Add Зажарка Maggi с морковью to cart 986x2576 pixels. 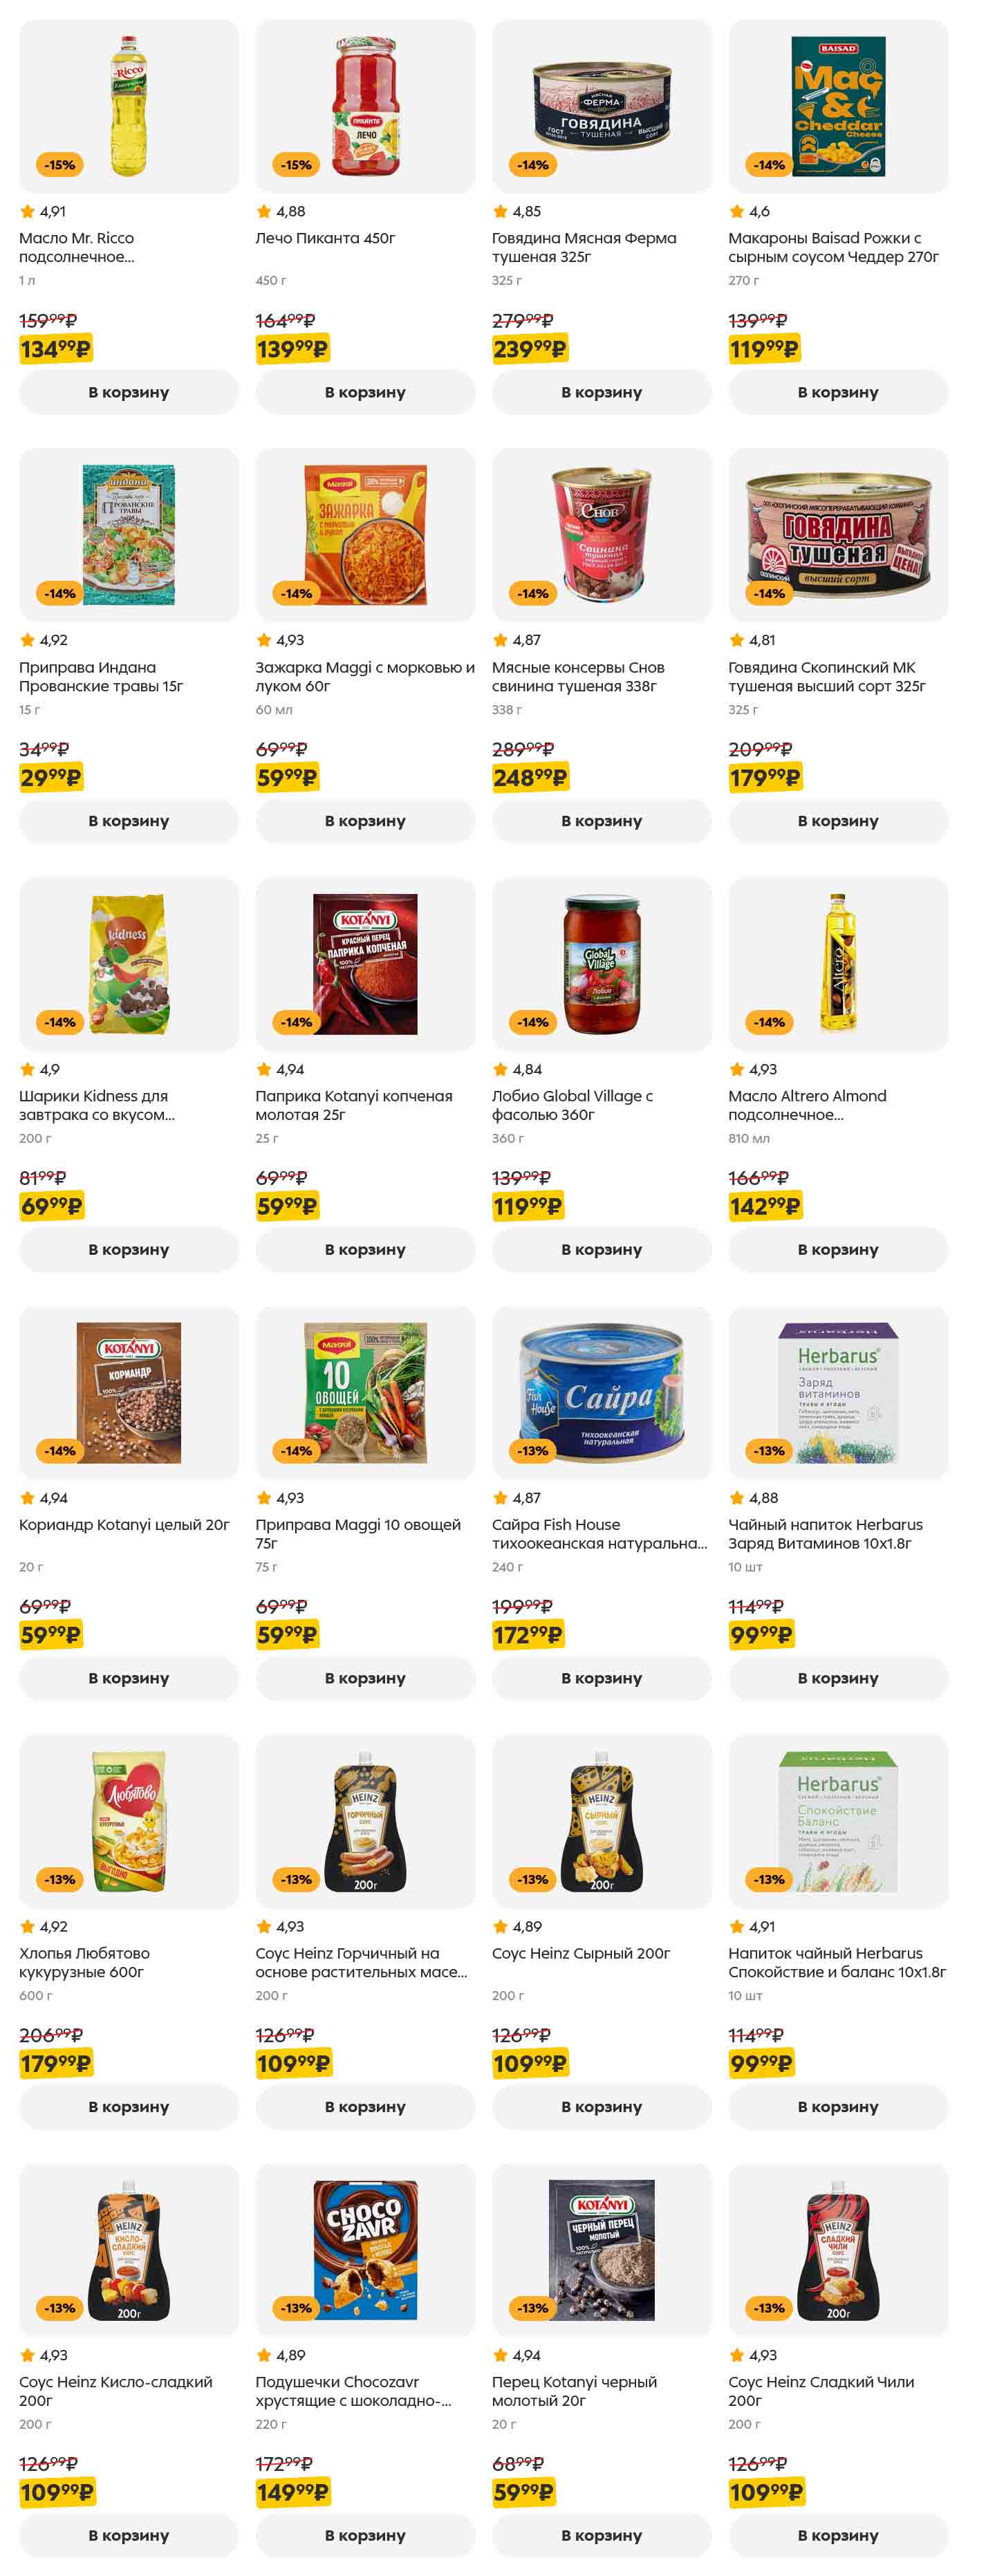(x=365, y=821)
